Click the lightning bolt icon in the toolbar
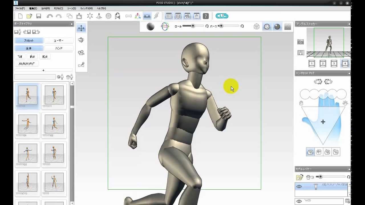 156,16
